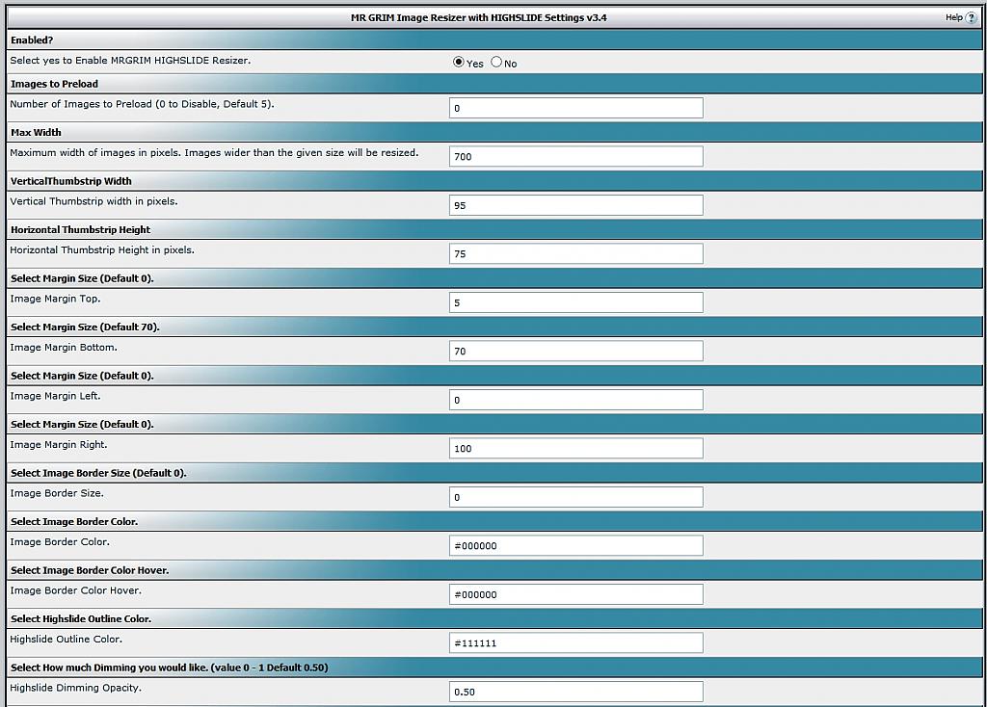Image resolution: width=987 pixels, height=707 pixels.
Task: Click the 'Horizontal Thumbstrip Height in pixels.' label
Action: (x=102, y=249)
